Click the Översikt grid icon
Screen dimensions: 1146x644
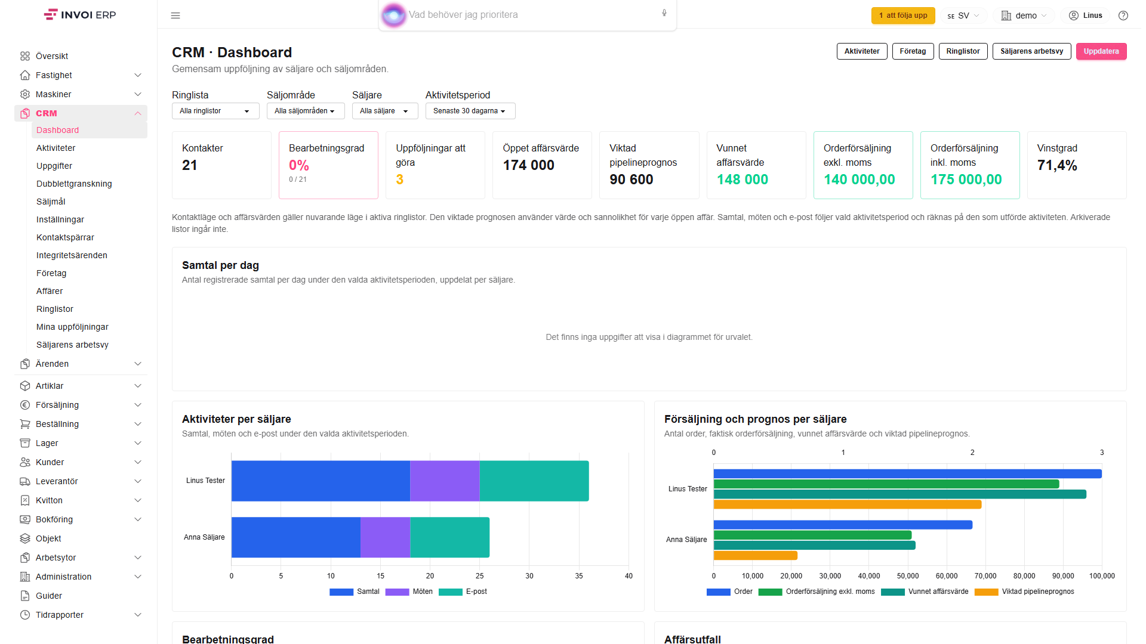coord(25,56)
